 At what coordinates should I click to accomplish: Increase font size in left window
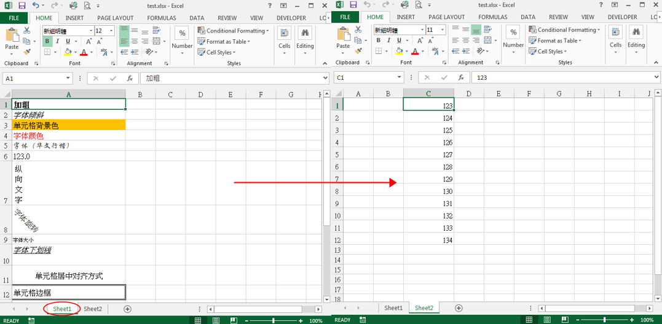coord(89,41)
